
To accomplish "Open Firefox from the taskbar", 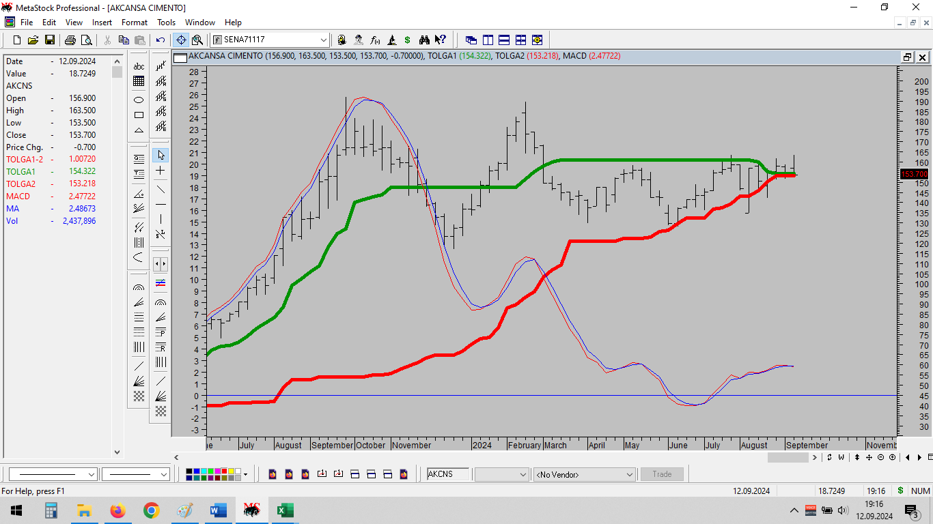I will point(117,510).
